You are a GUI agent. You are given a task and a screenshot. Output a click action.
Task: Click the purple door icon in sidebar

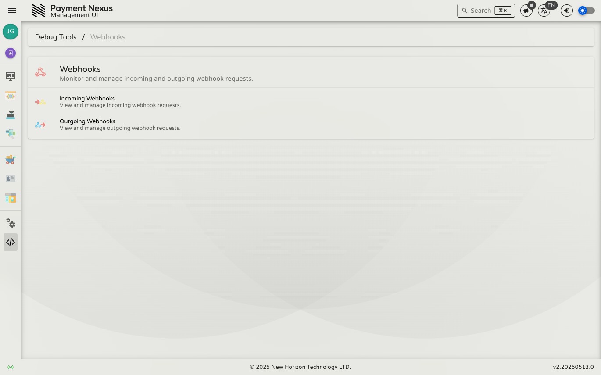pyautogui.click(x=11, y=53)
